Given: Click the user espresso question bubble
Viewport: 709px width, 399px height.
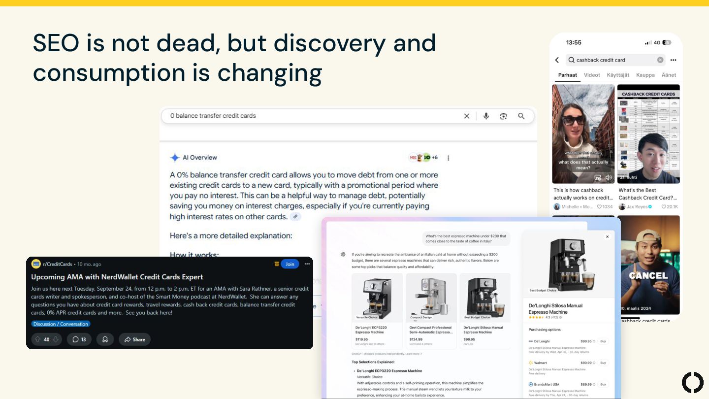Looking at the screenshot, I should click(x=466, y=239).
